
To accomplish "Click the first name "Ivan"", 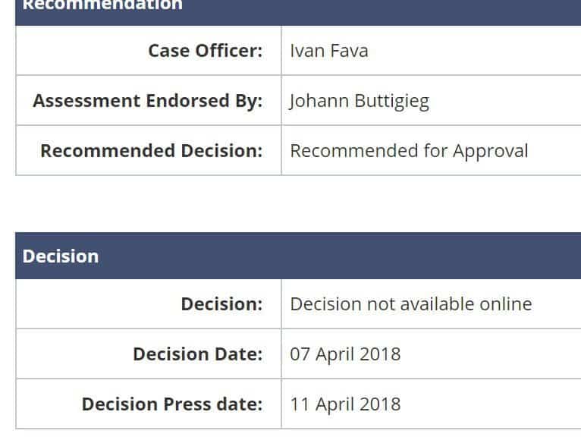I will [302, 51].
